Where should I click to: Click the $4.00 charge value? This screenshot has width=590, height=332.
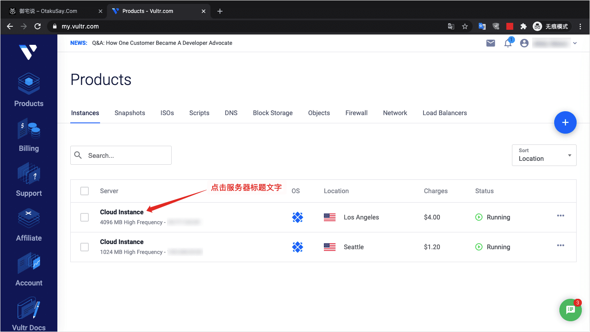tap(432, 217)
